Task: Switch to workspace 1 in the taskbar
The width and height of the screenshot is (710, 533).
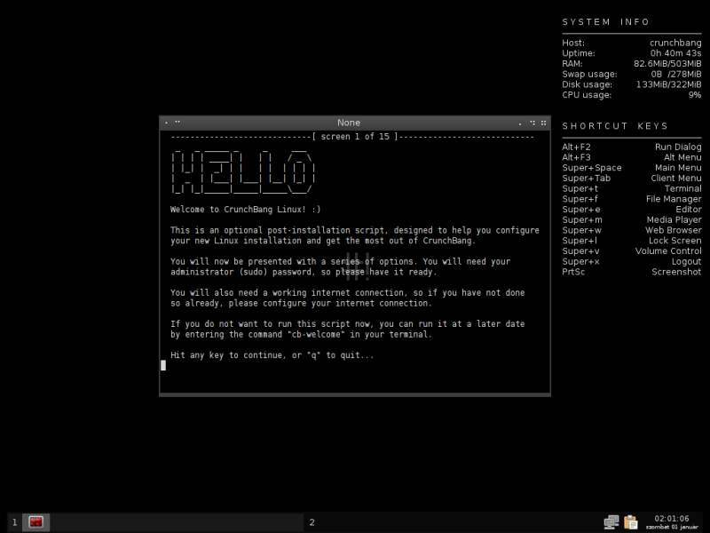Action: coord(14,522)
